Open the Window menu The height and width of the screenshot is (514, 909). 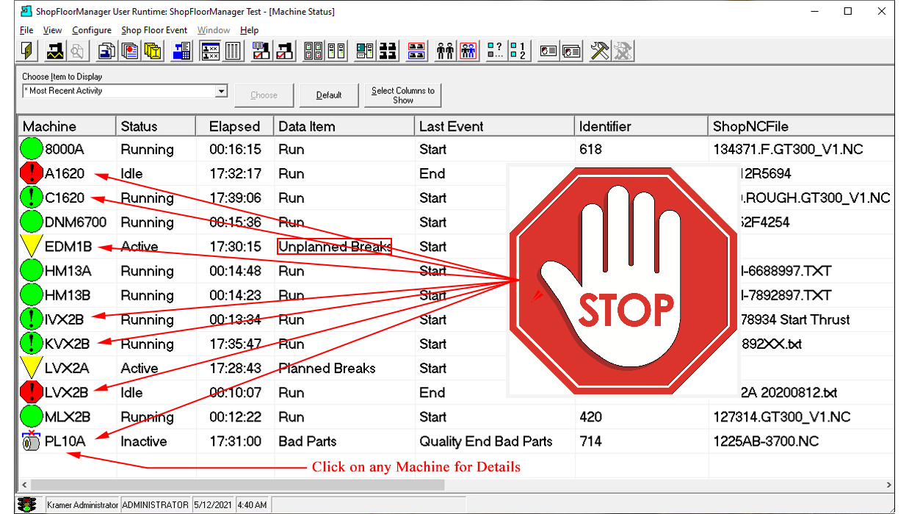tap(214, 30)
